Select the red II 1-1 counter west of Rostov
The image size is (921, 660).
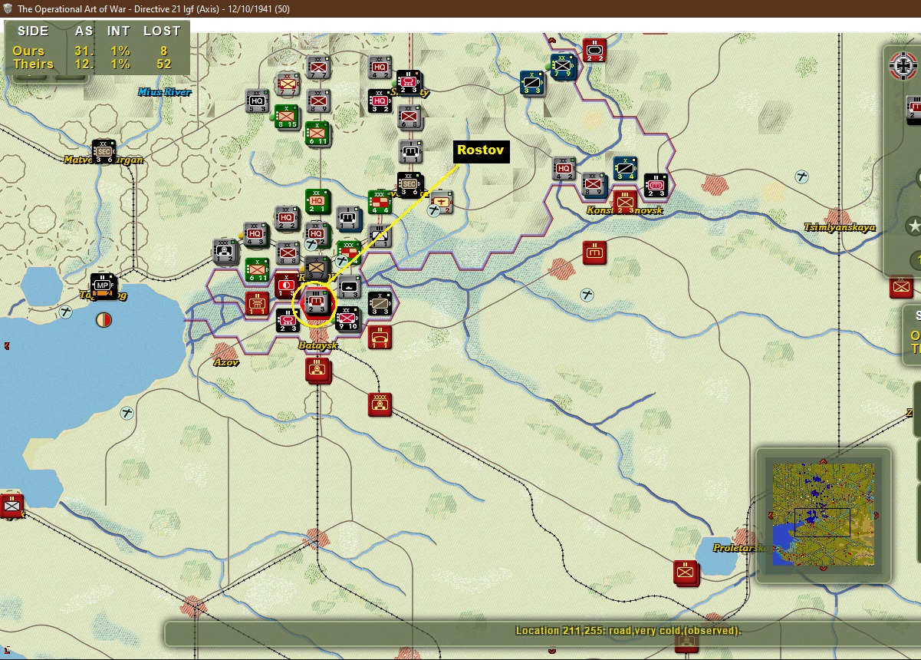(257, 302)
